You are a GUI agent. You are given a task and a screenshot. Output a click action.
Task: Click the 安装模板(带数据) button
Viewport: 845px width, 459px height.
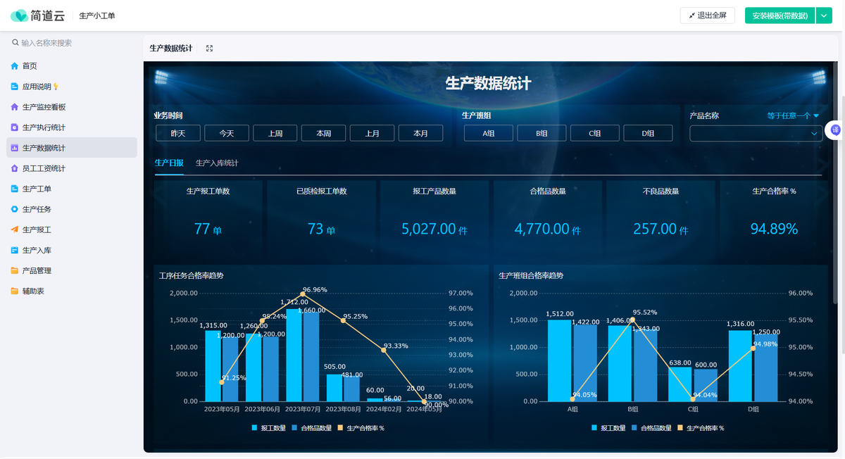780,15
